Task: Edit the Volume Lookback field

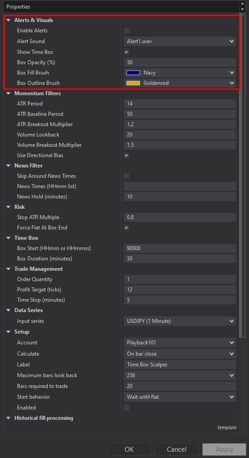Action: (180, 135)
